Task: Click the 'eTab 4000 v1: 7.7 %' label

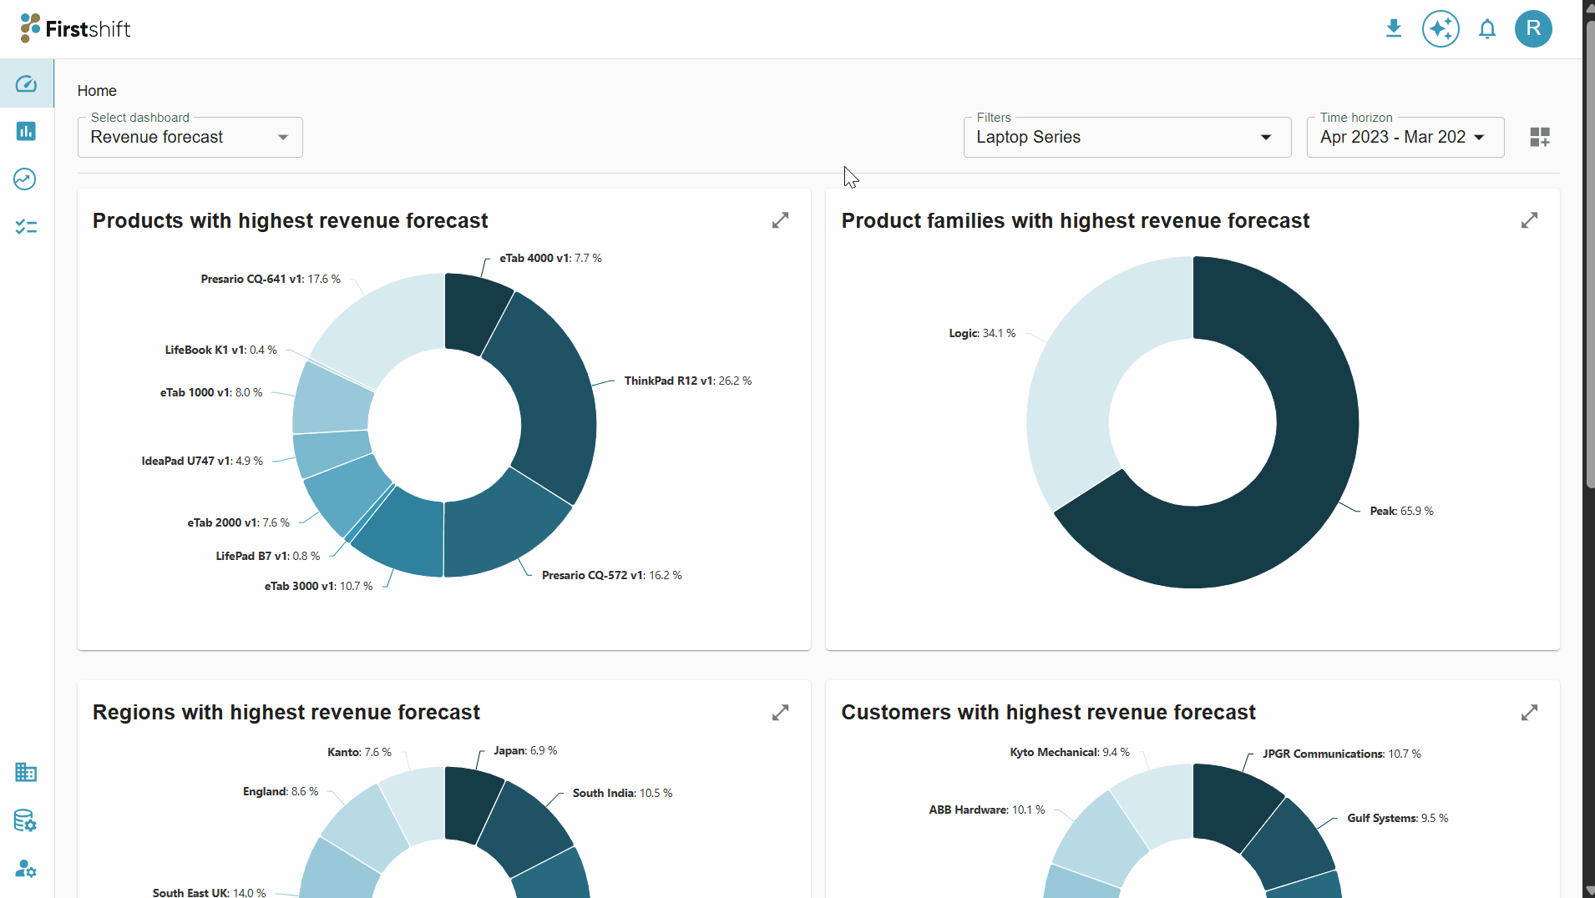Action: coord(550,258)
